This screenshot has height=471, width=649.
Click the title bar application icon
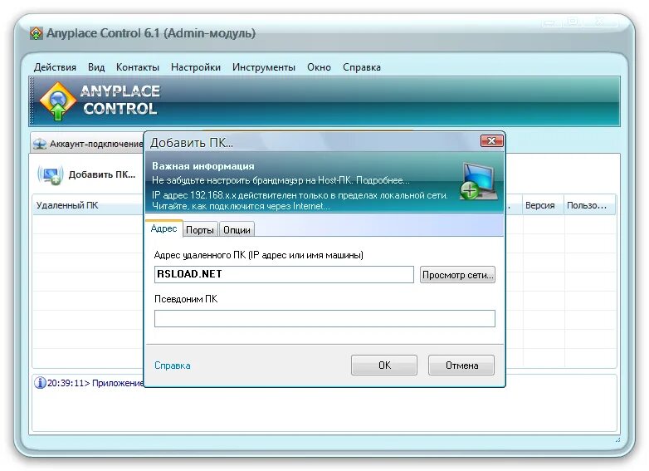tap(37, 33)
